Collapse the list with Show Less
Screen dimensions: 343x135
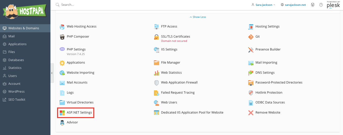tap(198, 17)
